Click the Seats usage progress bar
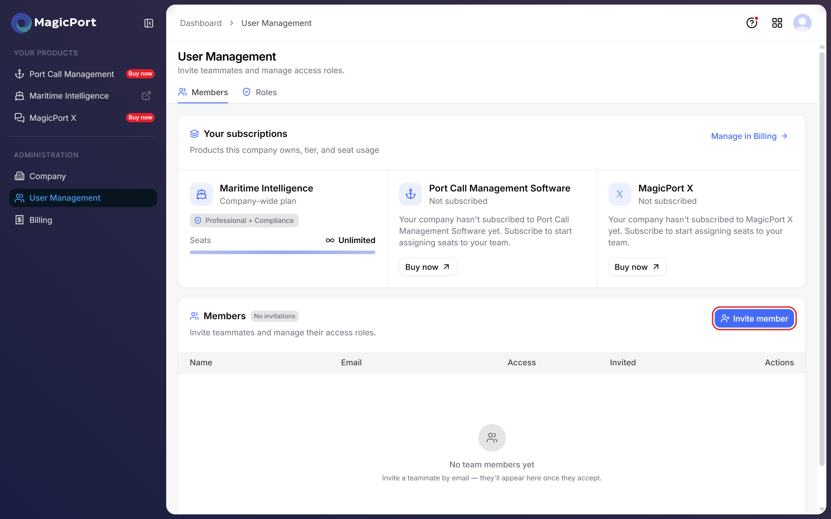Screen dimensions: 831x519 click(282, 252)
